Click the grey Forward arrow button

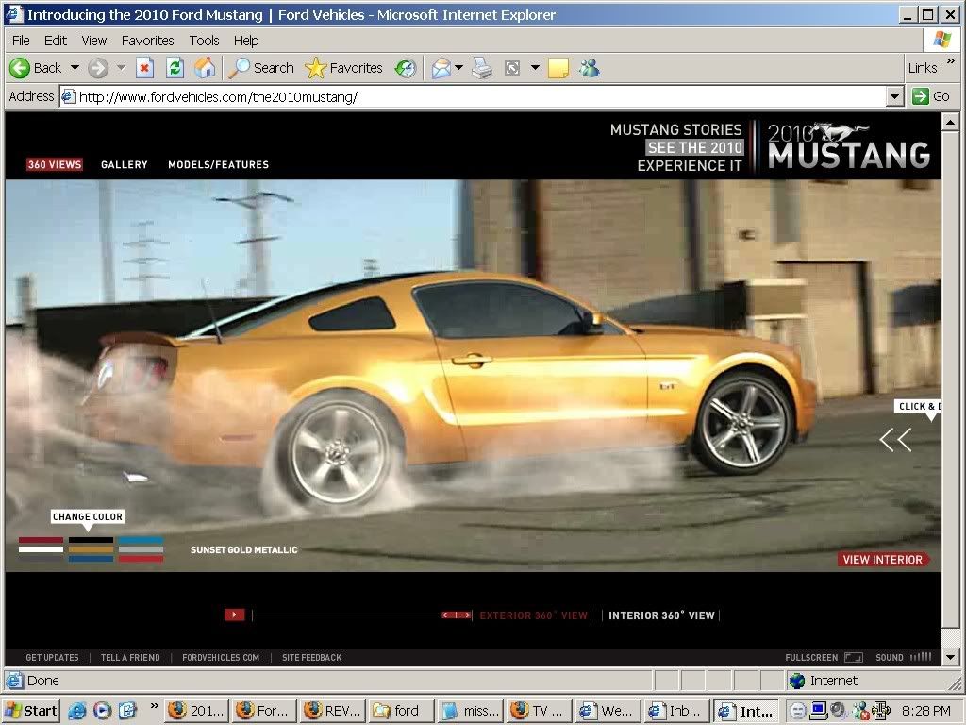(98, 68)
